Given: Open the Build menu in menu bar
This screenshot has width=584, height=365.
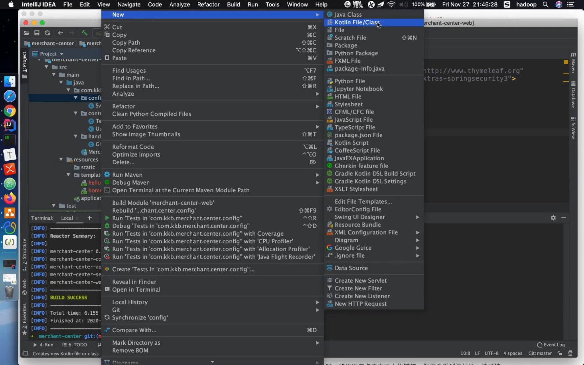Looking at the screenshot, I should click(x=233, y=4).
